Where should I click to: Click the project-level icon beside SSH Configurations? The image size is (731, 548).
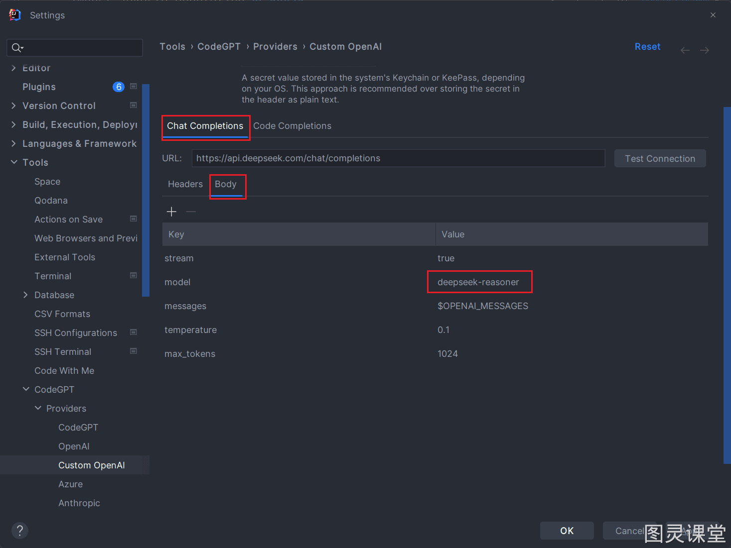point(134,332)
